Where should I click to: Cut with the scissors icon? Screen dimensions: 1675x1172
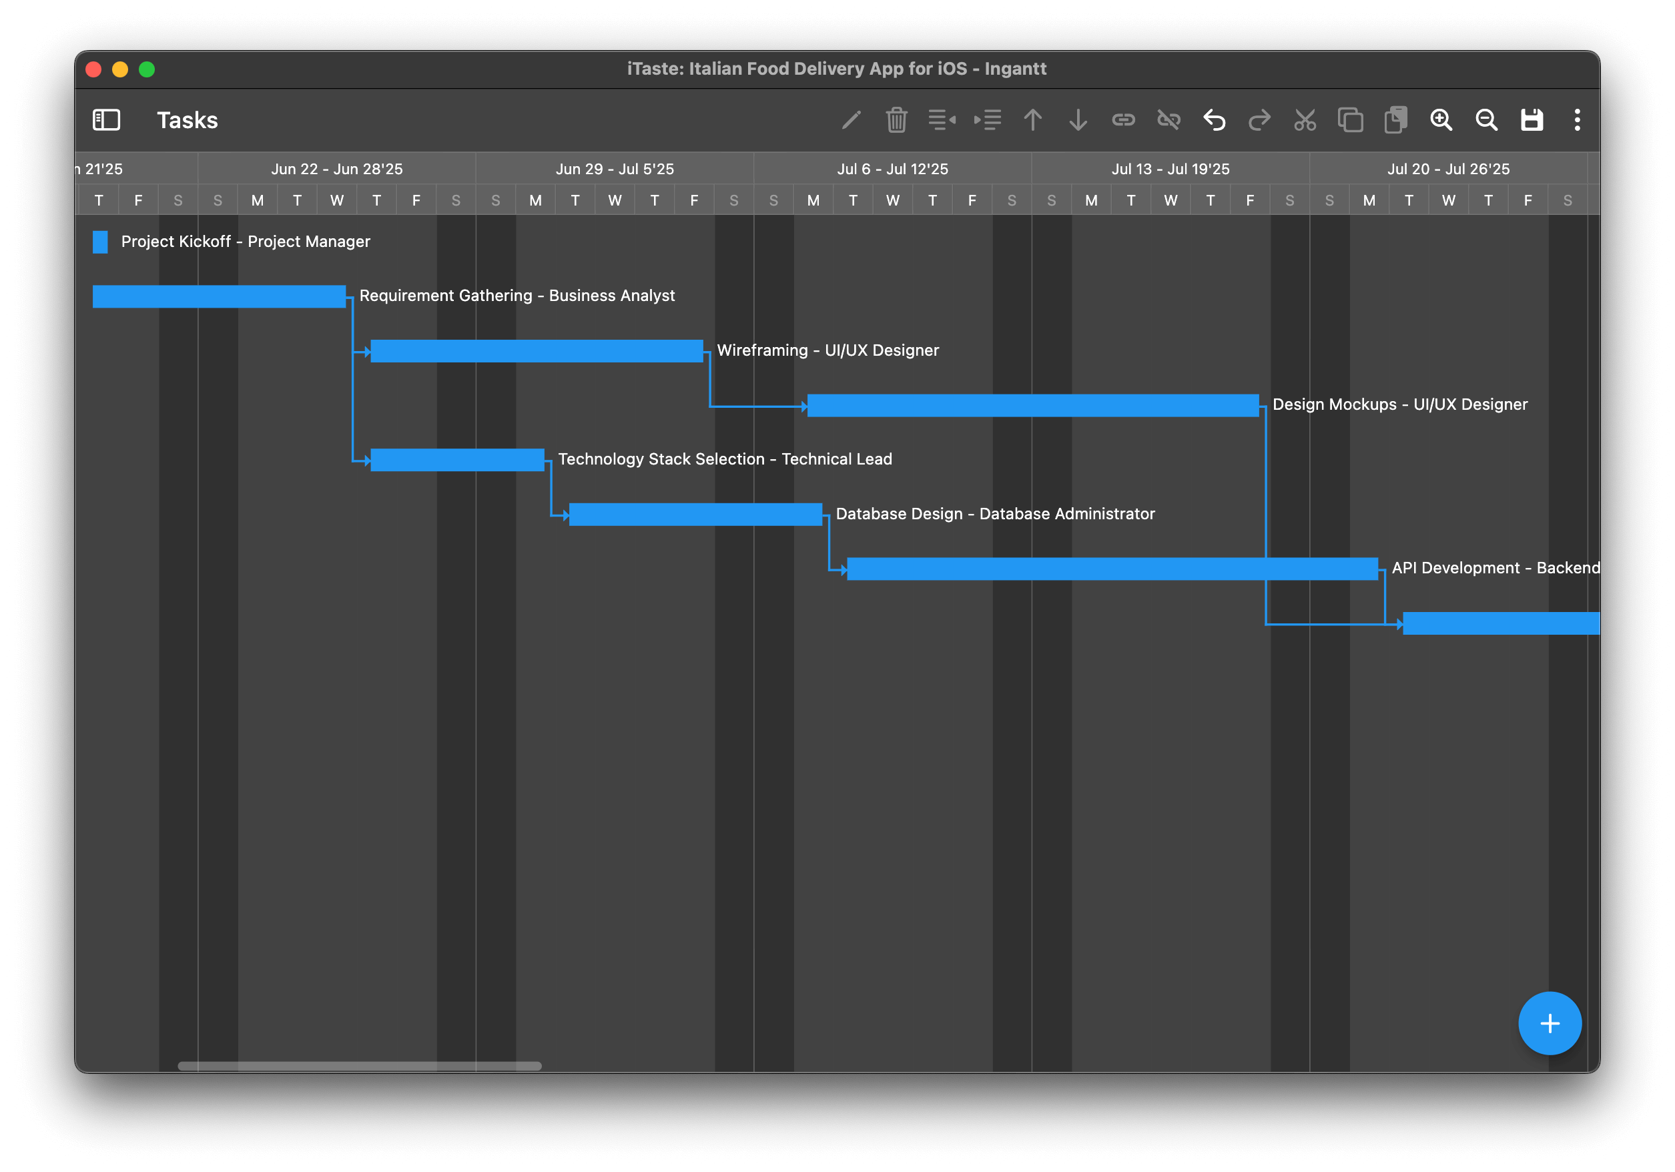[1305, 119]
